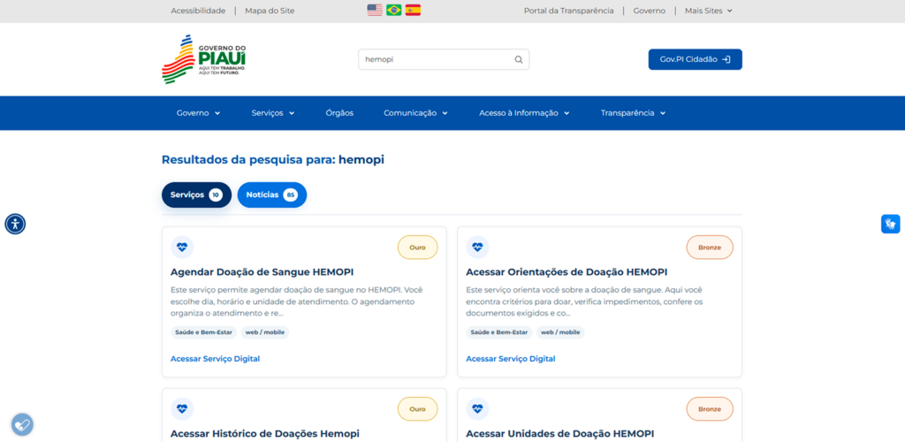Click the Resultados da pesquisa para: hemopi heading
This screenshot has height=442, width=905.
(x=273, y=160)
